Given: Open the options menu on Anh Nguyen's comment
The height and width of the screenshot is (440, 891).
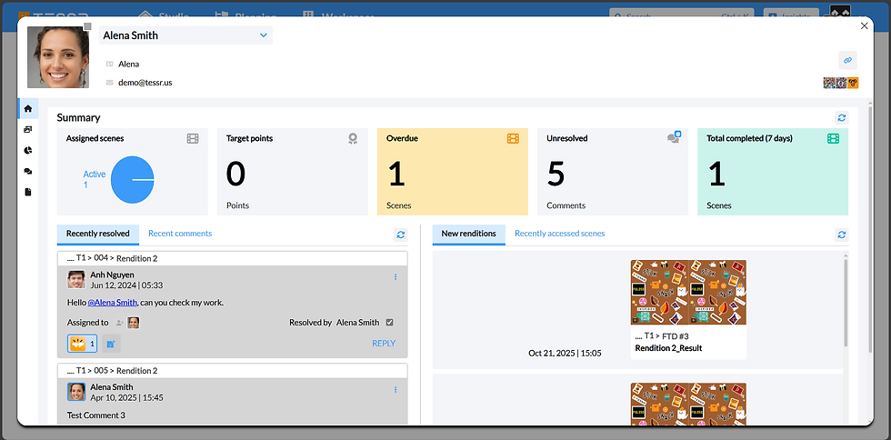Looking at the screenshot, I should pyautogui.click(x=395, y=277).
